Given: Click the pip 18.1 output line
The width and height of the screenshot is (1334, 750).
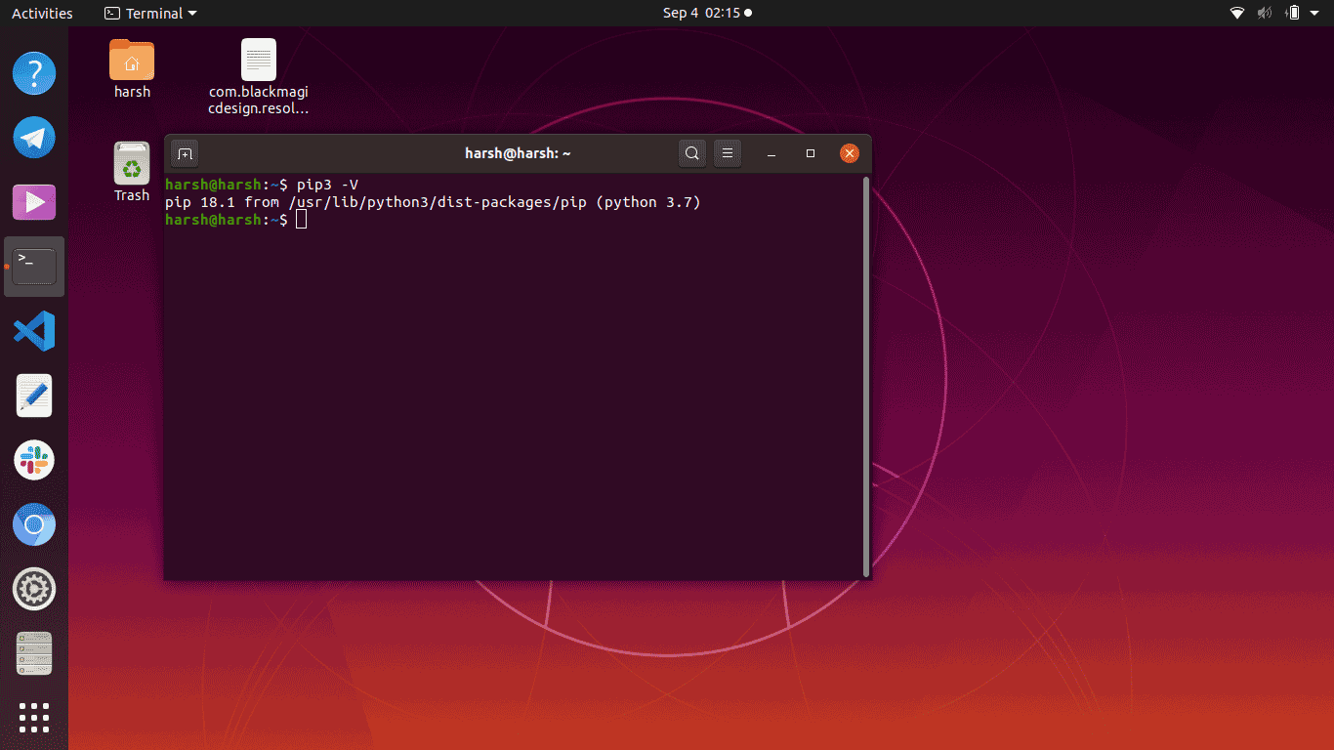Looking at the screenshot, I should click(x=433, y=202).
